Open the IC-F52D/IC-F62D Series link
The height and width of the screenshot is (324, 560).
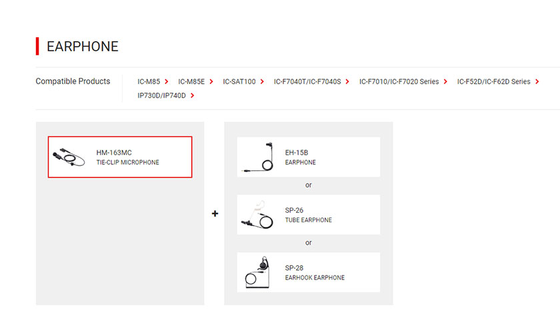pos(493,82)
